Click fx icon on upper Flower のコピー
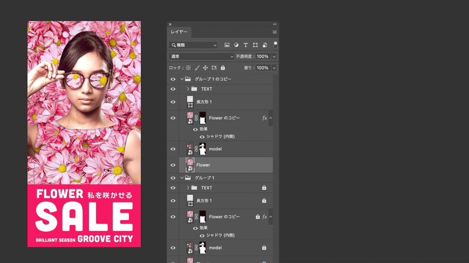 pos(264,118)
